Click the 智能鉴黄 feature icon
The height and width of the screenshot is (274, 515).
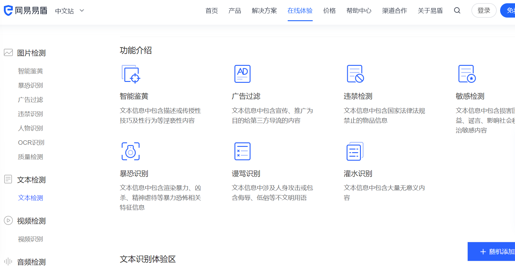[x=130, y=74]
